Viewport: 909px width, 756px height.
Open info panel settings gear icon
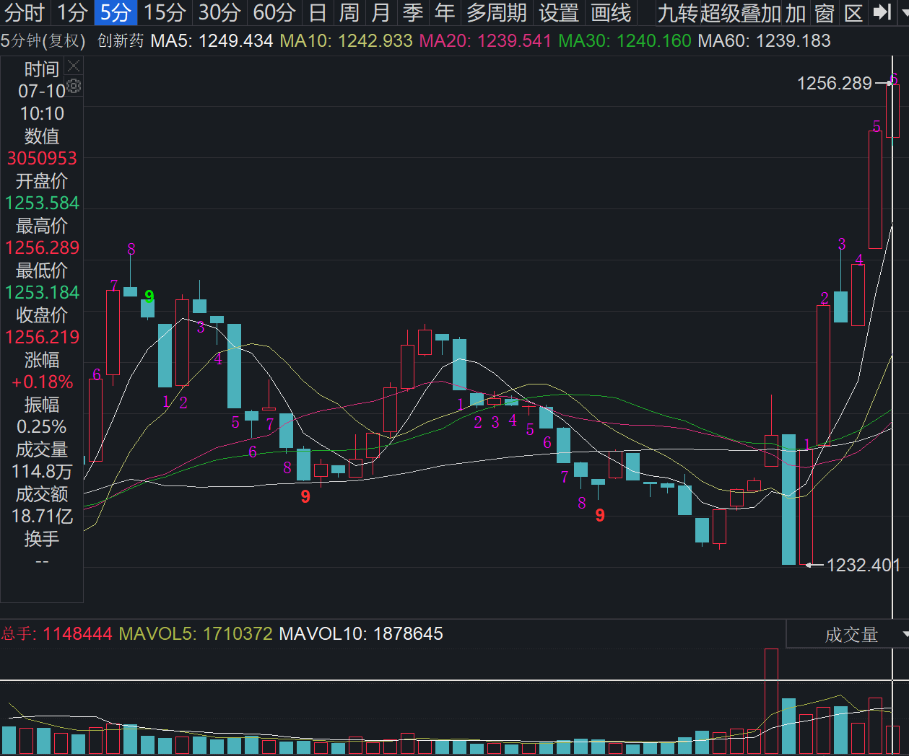point(74,87)
